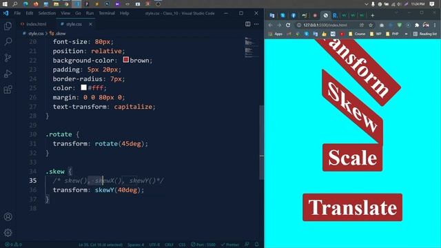The height and width of the screenshot is (248, 441).
Task: Click the brown color swatch in editor
Action: 125,60
